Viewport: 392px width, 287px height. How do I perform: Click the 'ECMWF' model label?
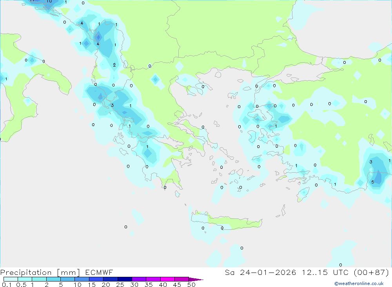pyautogui.click(x=99, y=273)
